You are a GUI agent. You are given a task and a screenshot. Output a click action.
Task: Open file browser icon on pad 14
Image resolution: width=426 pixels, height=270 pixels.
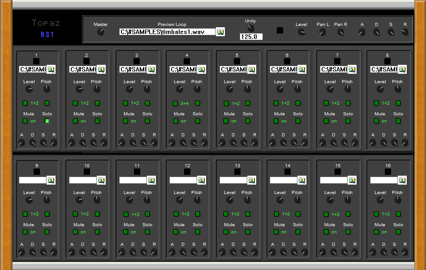pyautogui.click(x=302, y=180)
